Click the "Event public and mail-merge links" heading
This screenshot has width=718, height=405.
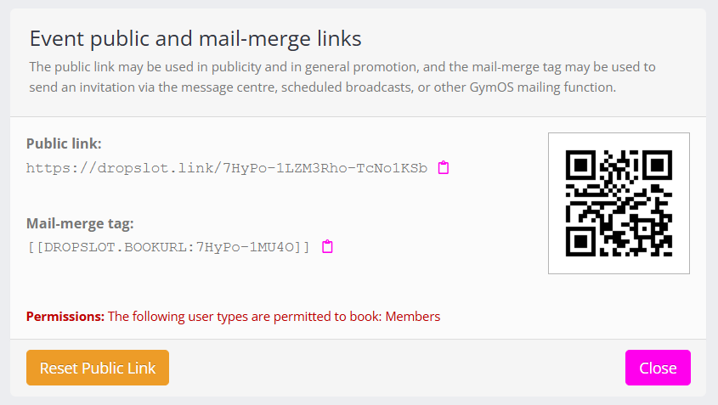coord(195,38)
